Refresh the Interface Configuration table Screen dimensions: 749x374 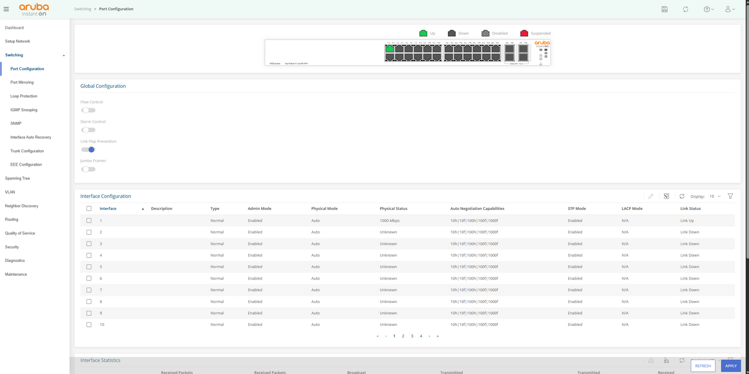[682, 196]
